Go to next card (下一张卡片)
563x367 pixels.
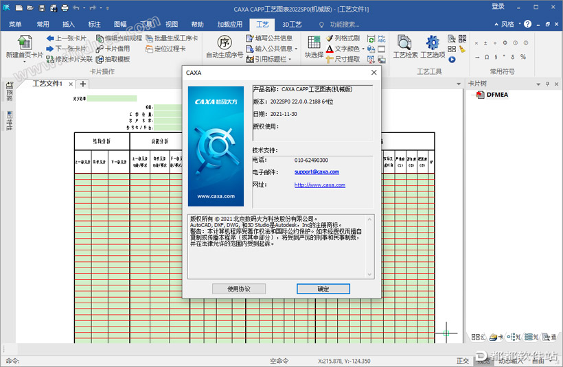pyautogui.click(x=67, y=49)
